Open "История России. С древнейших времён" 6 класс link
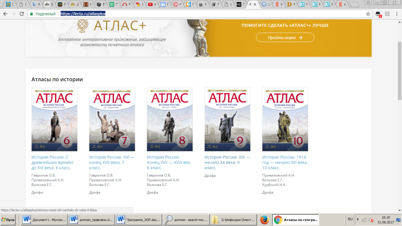This screenshot has width=402, height=226. tap(52, 162)
